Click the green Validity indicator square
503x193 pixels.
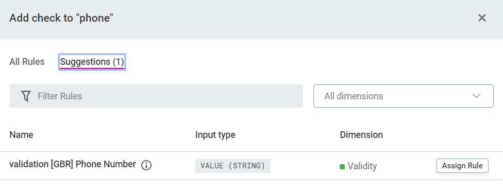(342, 166)
